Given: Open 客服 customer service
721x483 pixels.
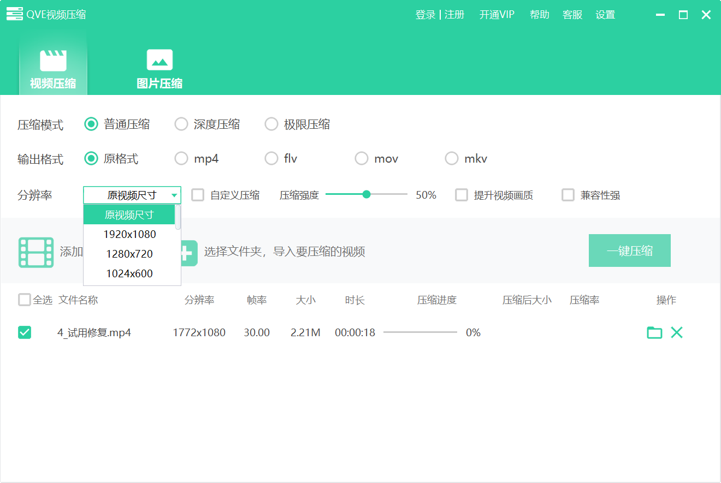Looking at the screenshot, I should (572, 15).
